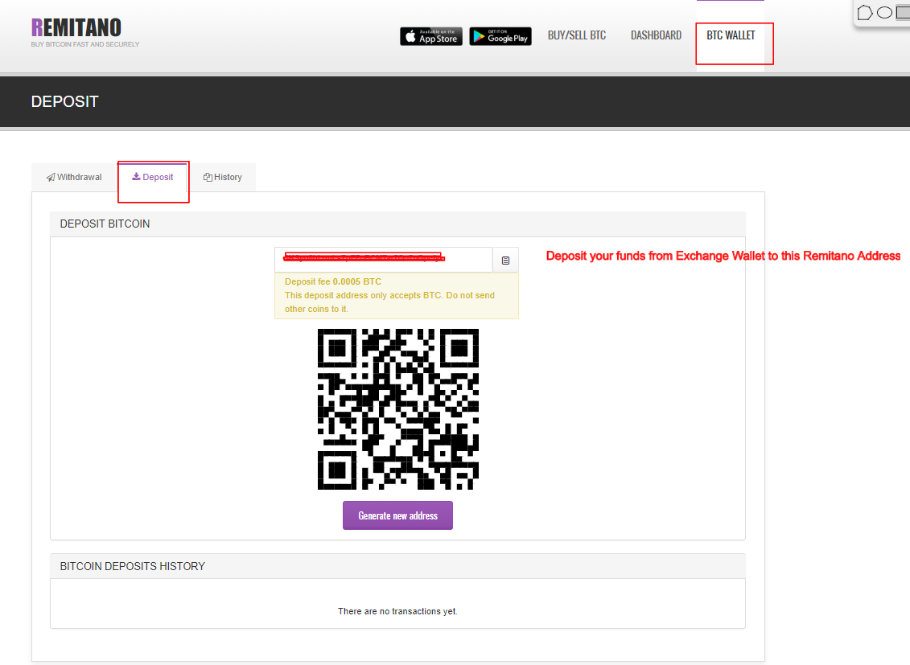Copy the deposit address with clipboard icon
The height and width of the screenshot is (665, 910).
click(x=505, y=261)
